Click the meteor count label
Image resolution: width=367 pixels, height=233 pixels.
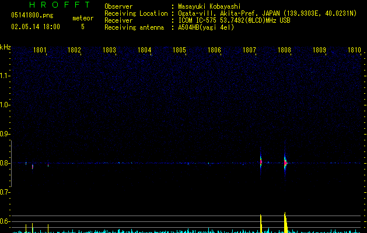83,18
